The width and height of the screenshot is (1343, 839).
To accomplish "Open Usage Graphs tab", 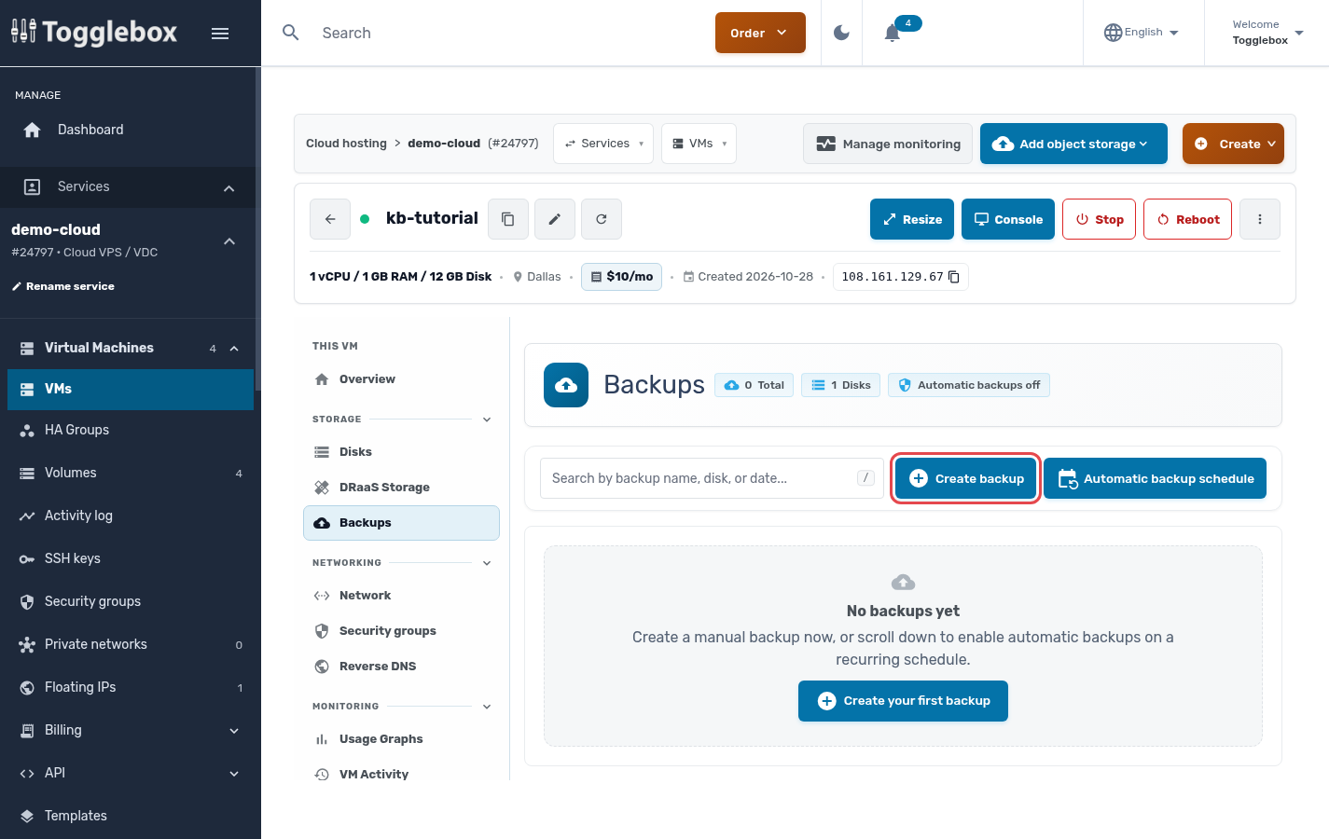I will click(x=401, y=739).
